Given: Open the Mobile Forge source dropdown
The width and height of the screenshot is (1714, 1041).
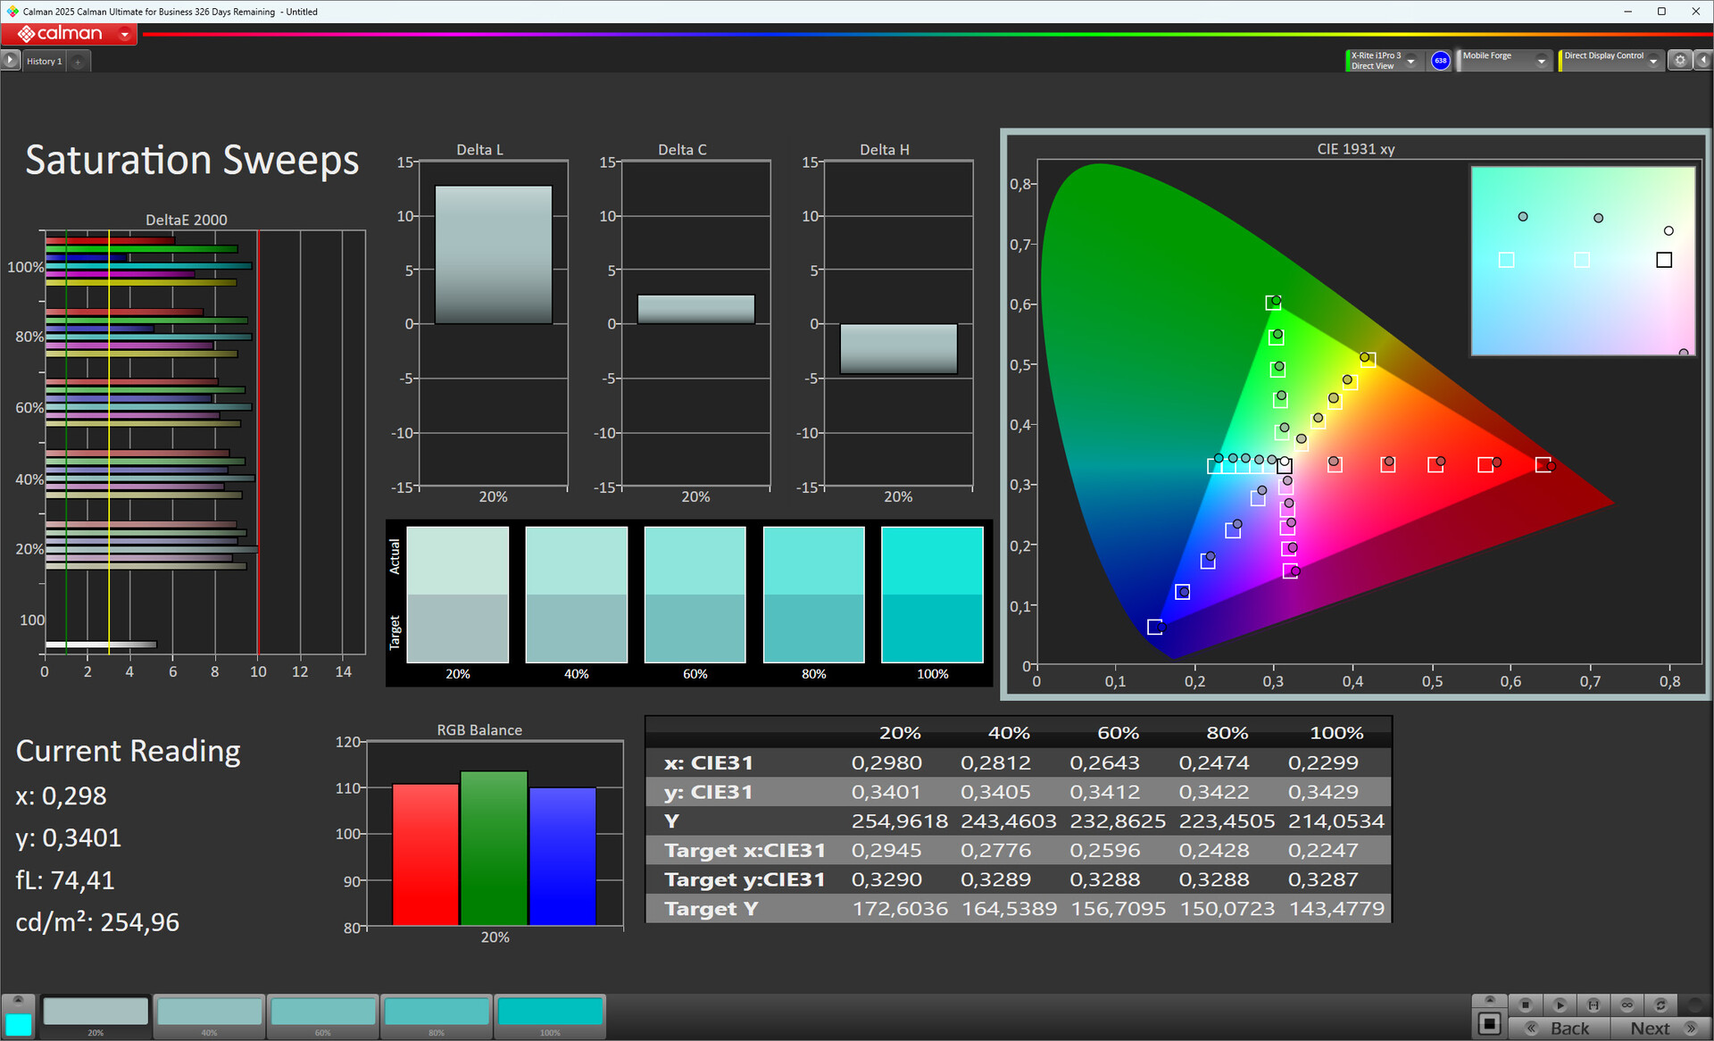Looking at the screenshot, I should (1541, 61).
